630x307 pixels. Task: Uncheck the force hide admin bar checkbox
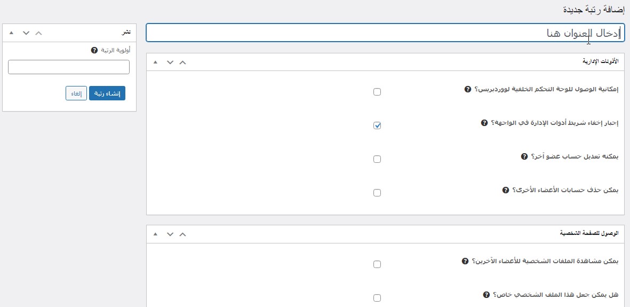click(377, 125)
